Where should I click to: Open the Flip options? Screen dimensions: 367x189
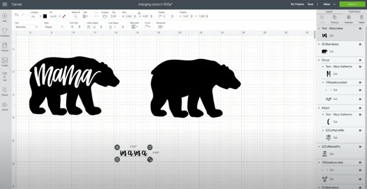(114, 16)
